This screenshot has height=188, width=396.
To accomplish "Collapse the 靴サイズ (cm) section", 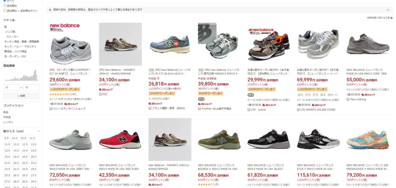I will (38, 131).
